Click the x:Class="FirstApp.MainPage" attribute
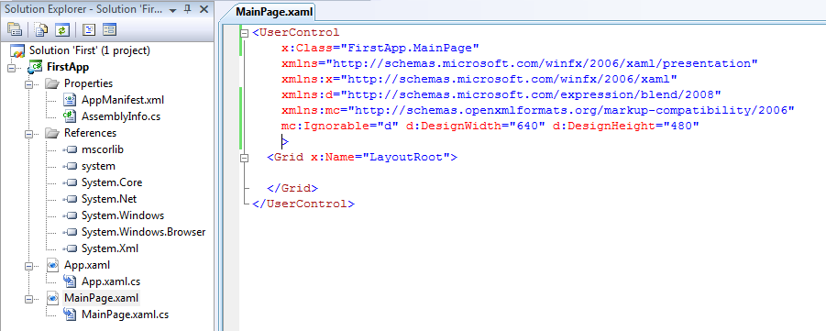Image resolution: width=826 pixels, height=331 pixels. pyautogui.click(x=380, y=48)
